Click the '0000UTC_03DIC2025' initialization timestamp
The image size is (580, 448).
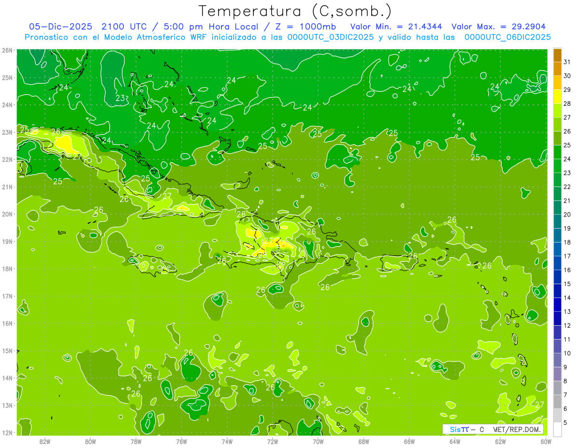pos(331,37)
